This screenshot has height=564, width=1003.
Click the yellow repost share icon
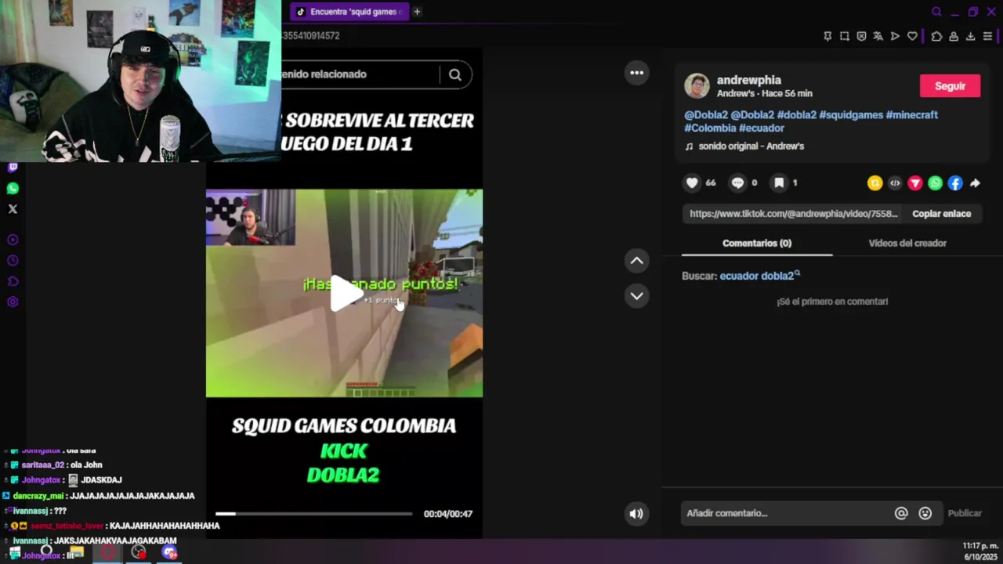[x=874, y=183]
